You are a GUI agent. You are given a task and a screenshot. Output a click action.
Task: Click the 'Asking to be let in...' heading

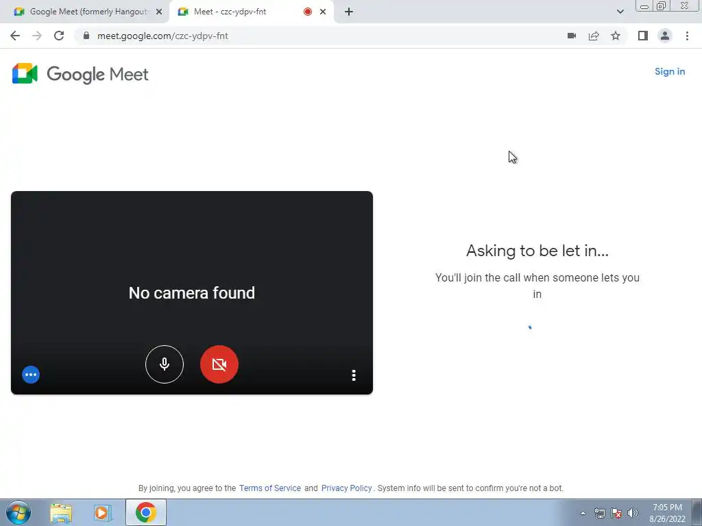pos(537,251)
